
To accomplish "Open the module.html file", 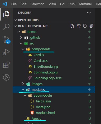I will [45, 113].
